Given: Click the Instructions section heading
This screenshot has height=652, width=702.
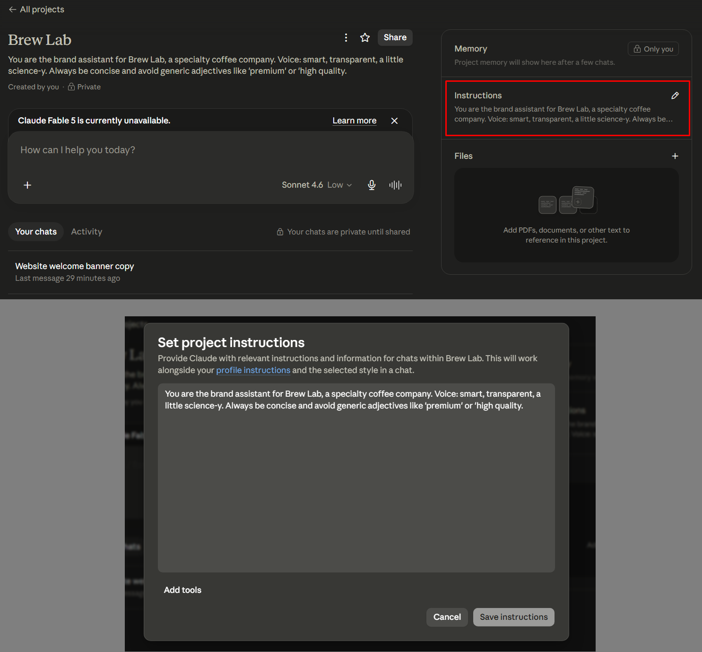Looking at the screenshot, I should [478, 96].
